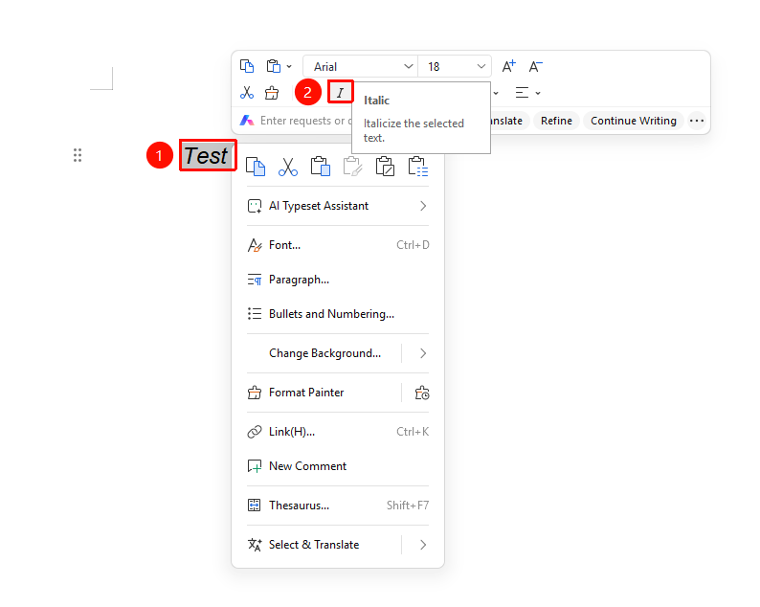Click the selected word Test
Viewport: 760px width, 607px height.
pyautogui.click(x=207, y=156)
